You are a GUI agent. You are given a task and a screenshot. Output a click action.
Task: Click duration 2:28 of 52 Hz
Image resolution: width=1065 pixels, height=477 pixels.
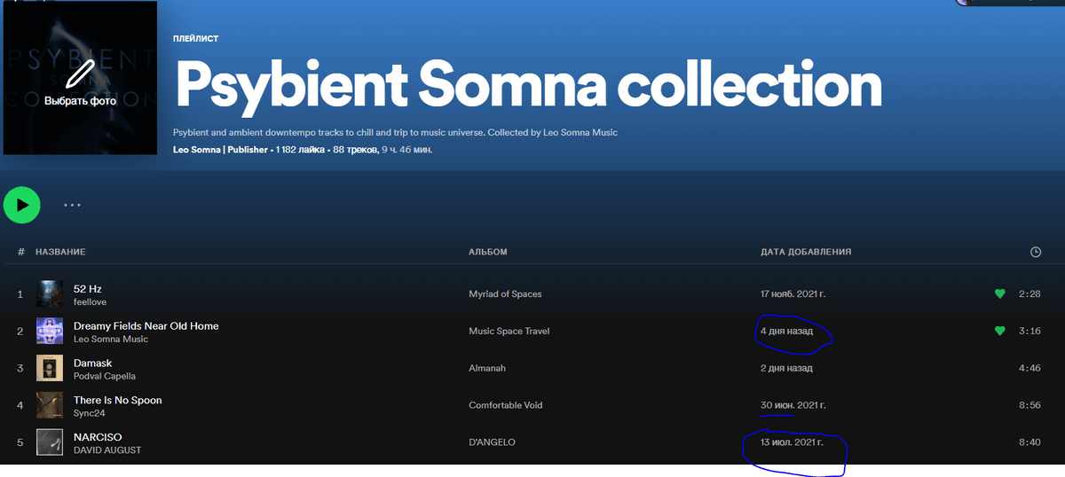point(1029,293)
